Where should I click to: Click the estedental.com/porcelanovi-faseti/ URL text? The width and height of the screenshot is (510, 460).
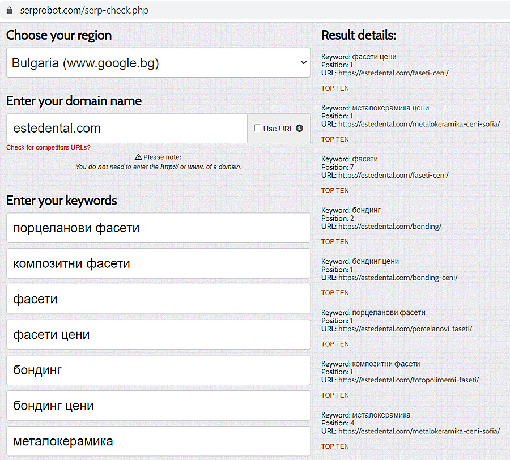coord(405,329)
